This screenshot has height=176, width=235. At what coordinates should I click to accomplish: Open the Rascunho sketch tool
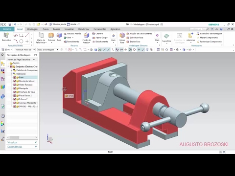point(6,37)
